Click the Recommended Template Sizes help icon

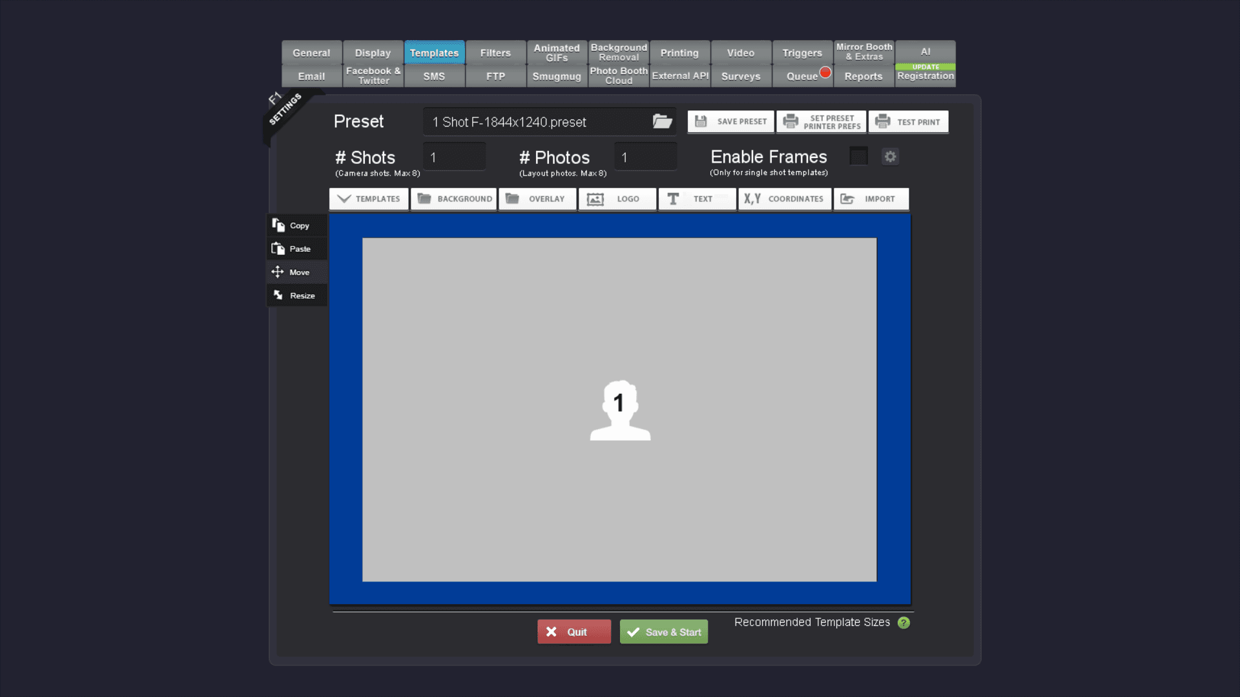904,623
